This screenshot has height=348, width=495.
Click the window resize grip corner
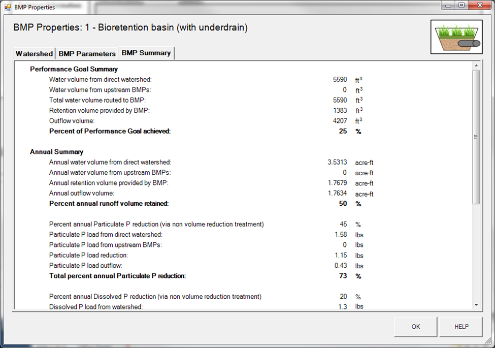[x=489, y=341]
